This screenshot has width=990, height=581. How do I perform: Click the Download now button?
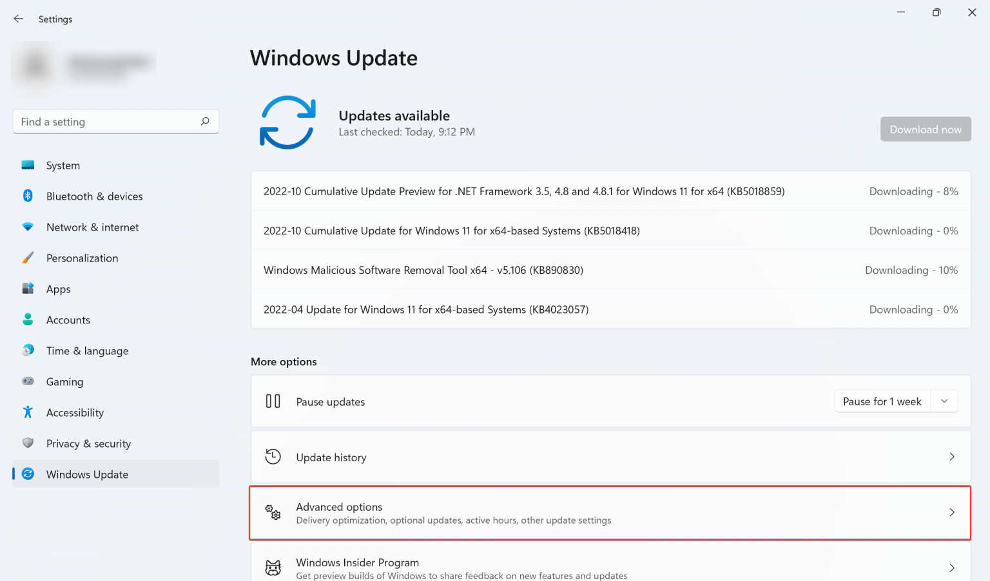[x=926, y=129]
